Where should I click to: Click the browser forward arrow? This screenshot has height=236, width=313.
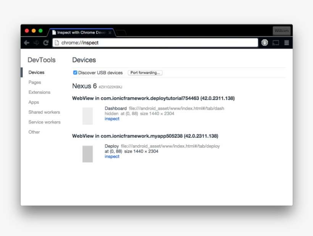click(x=36, y=43)
